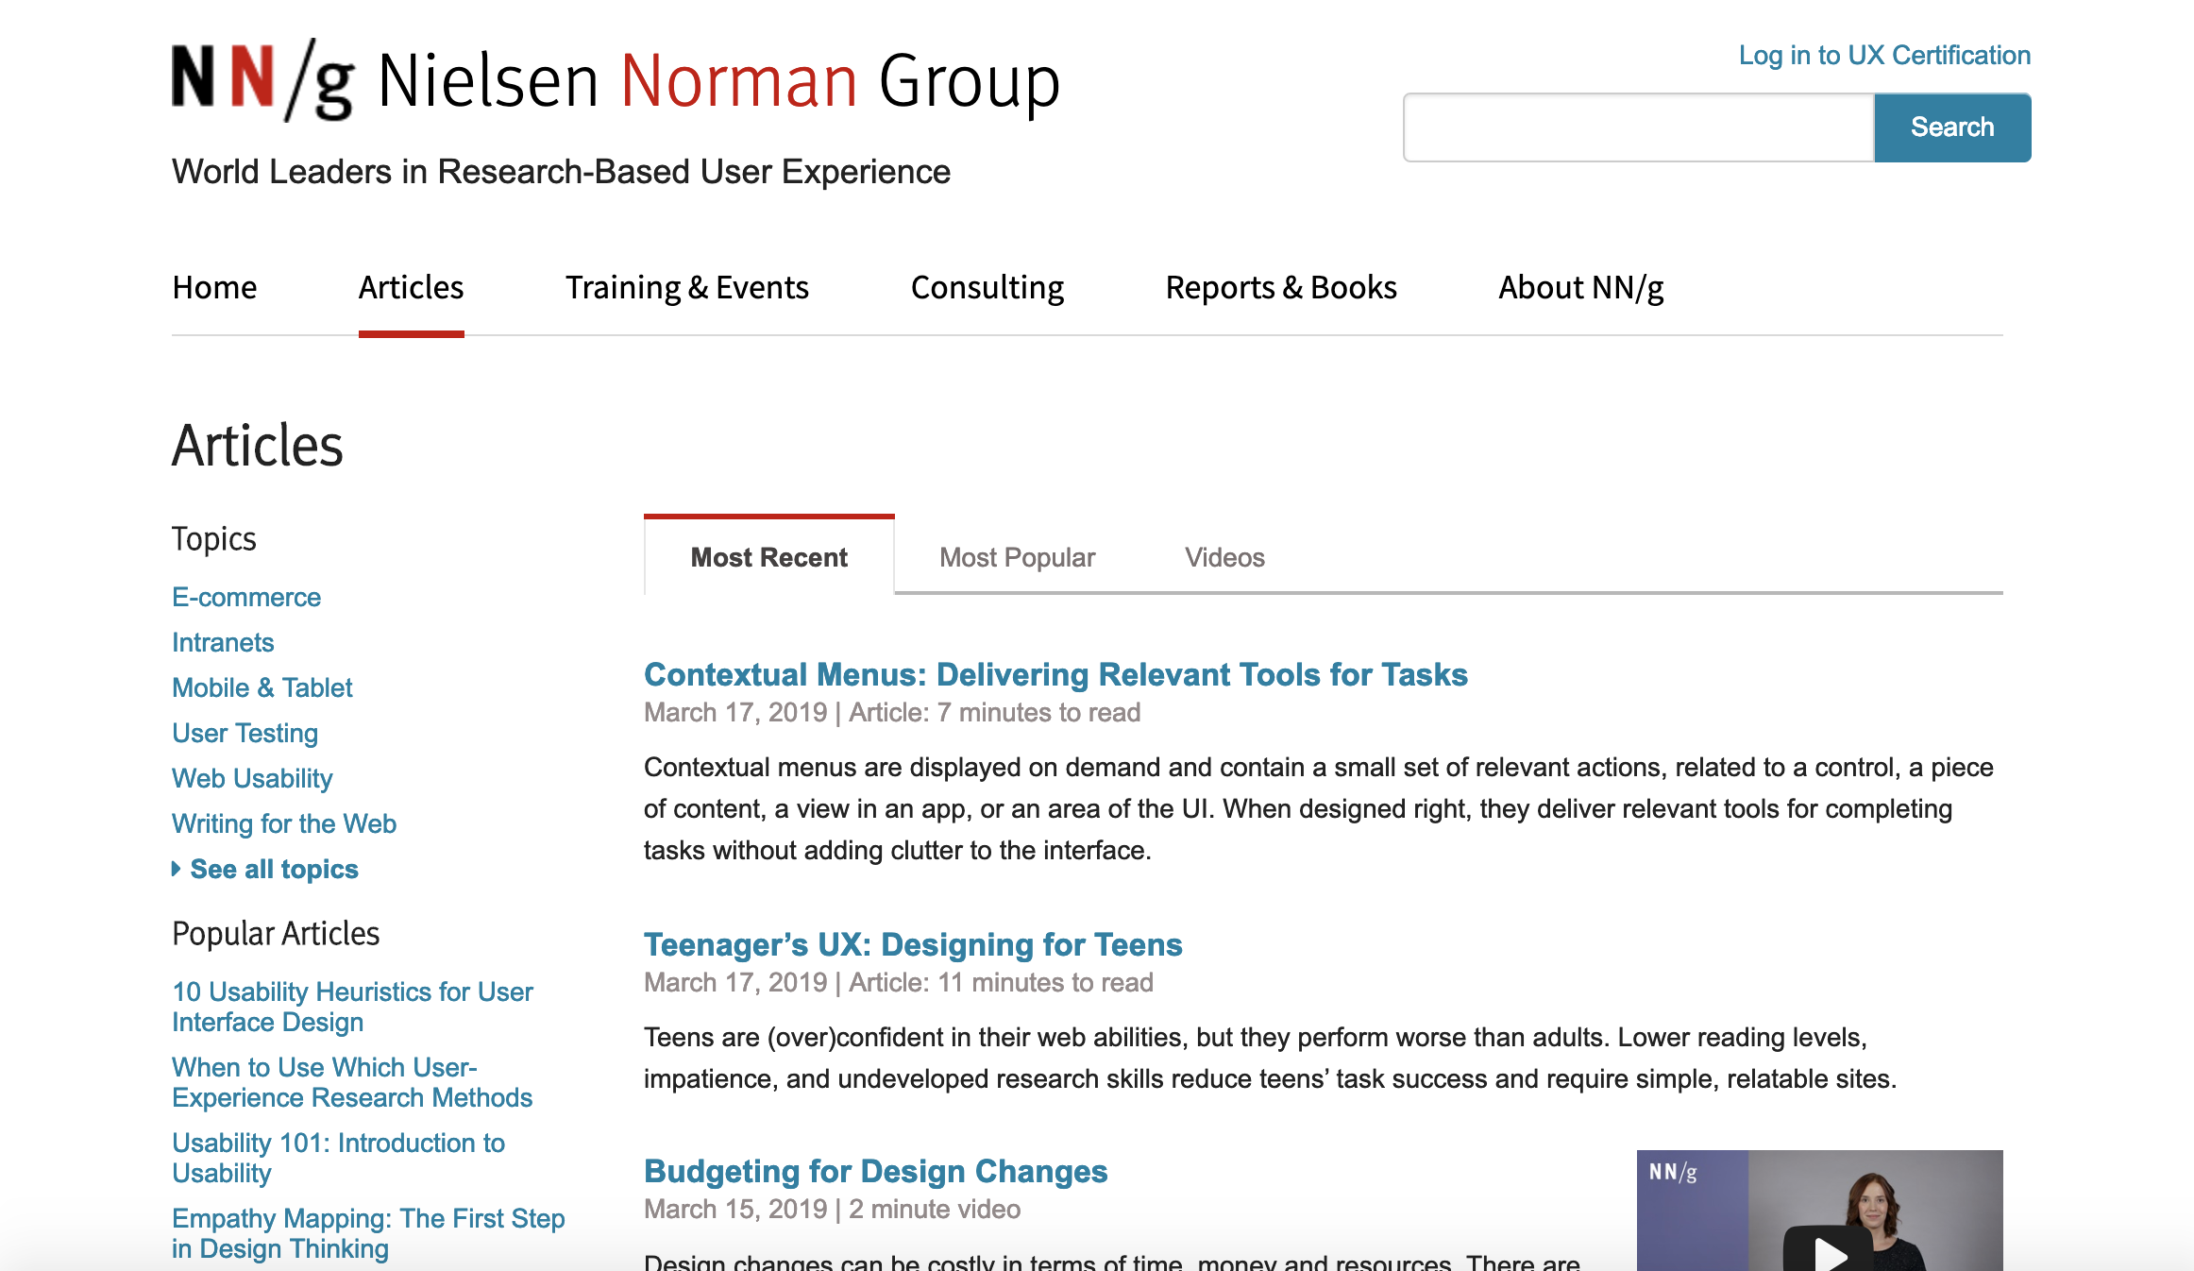
Task: Switch to the Videos tab
Action: pos(1224,557)
